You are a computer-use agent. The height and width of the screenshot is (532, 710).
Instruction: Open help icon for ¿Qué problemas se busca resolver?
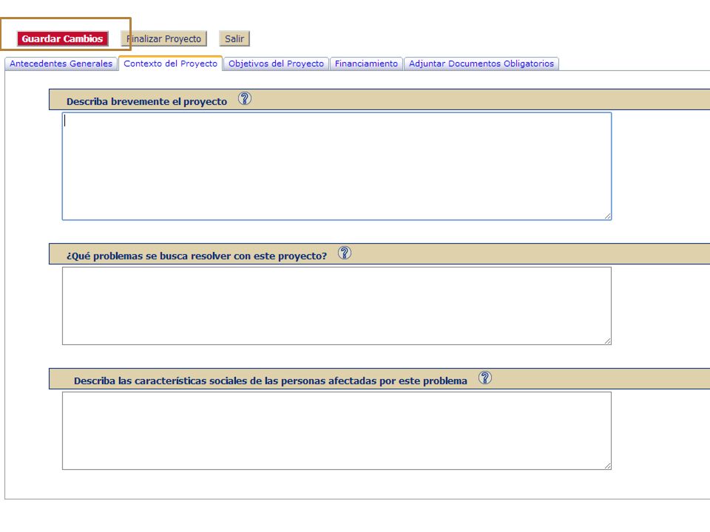click(x=345, y=253)
